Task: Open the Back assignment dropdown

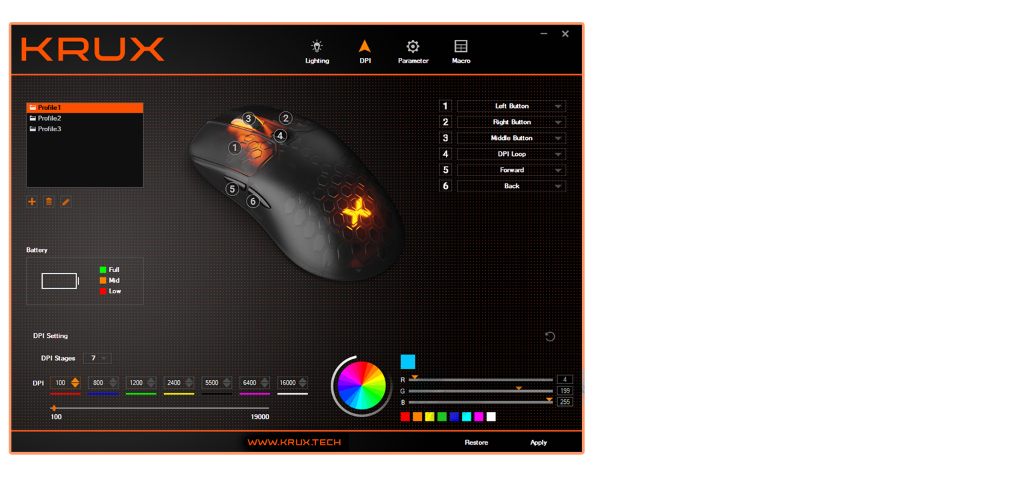Action: tap(511, 186)
